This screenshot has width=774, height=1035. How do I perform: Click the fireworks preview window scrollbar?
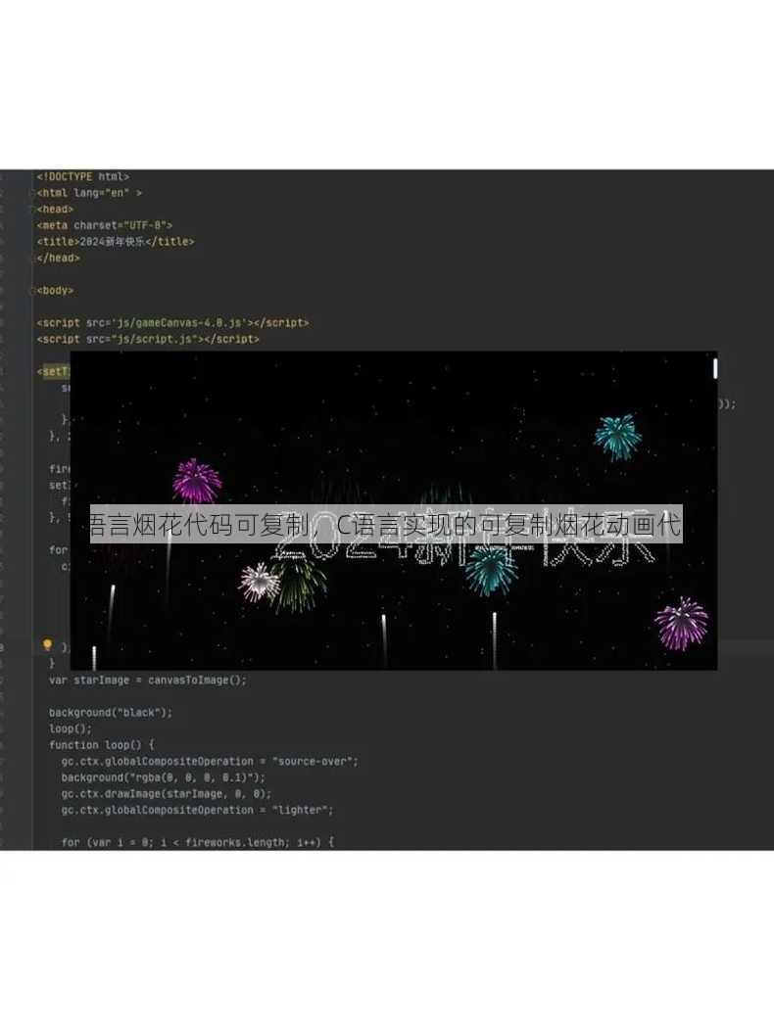pos(715,367)
